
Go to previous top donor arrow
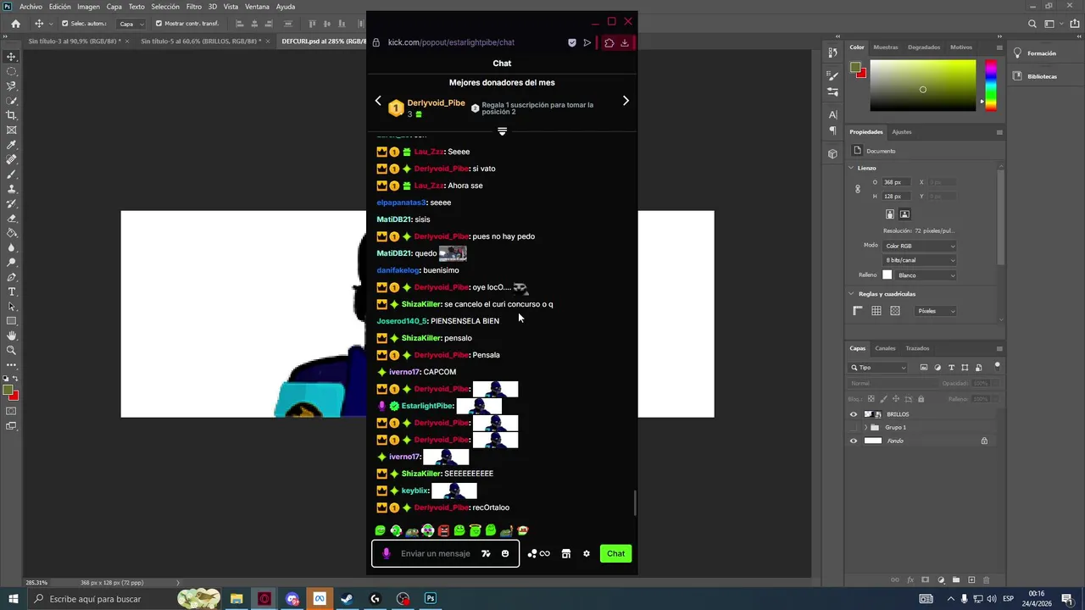point(378,101)
